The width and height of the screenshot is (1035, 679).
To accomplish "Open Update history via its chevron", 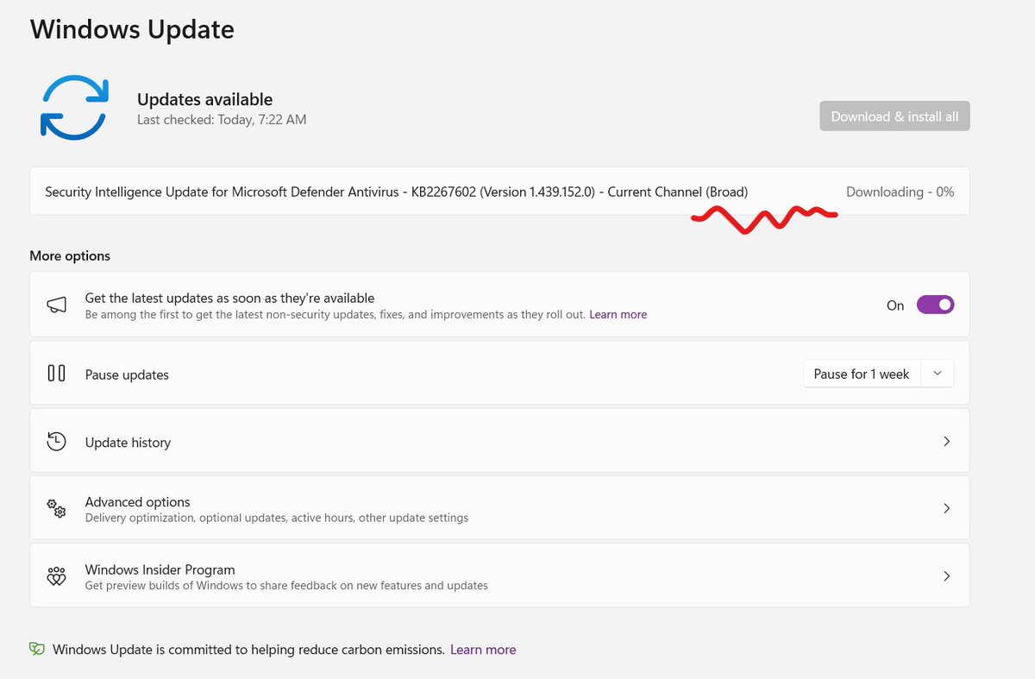I will tap(946, 441).
